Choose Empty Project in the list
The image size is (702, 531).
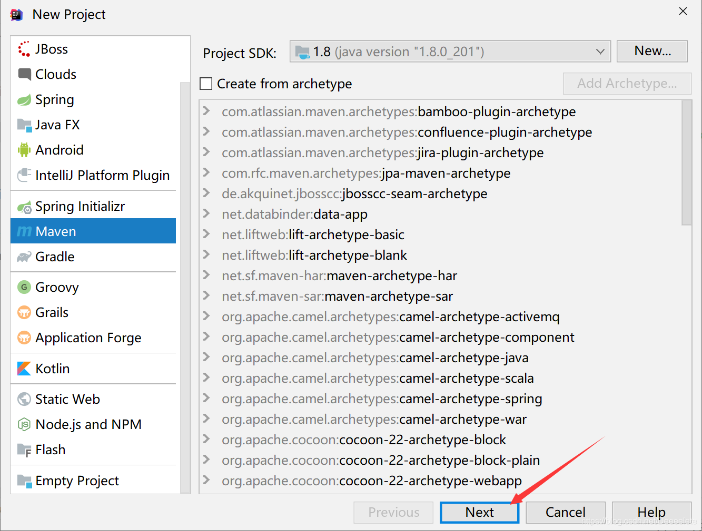tap(93, 481)
